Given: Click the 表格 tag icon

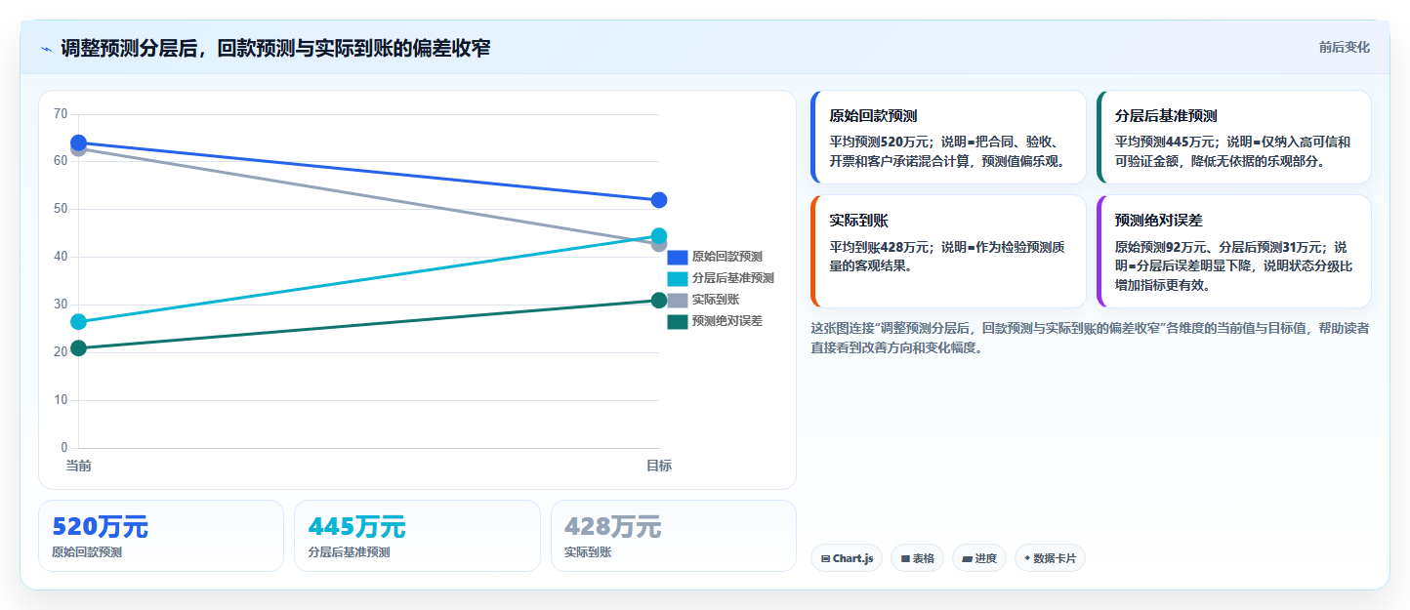Looking at the screenshot, I should click(x=905, y=559).
